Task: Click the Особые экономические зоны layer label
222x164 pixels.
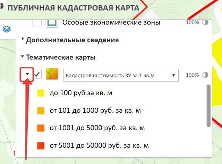Action: coord(111,23)
